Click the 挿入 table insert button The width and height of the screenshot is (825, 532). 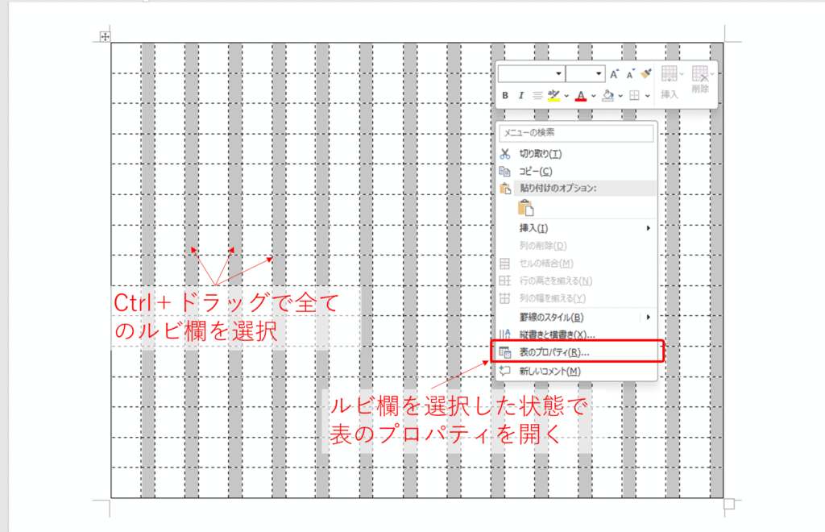(x=670, y=82)
